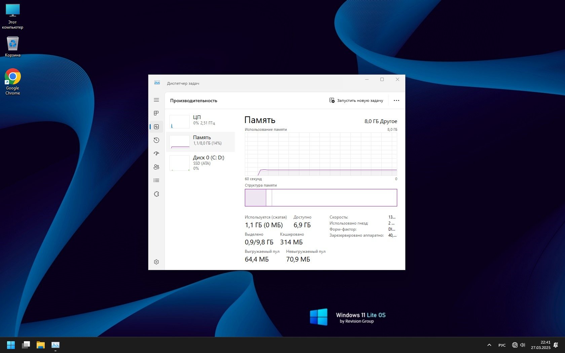Open the Startup apps sidebar icon
565x353 pixels.
pyautogui.click(x=156, y=154)
